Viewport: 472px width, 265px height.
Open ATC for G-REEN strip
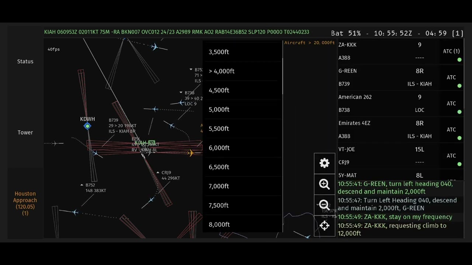coord(451,78)
